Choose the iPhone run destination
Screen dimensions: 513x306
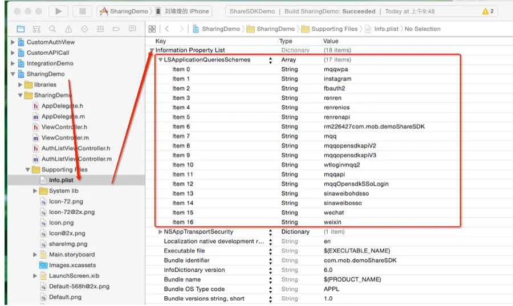click(182, 11)
